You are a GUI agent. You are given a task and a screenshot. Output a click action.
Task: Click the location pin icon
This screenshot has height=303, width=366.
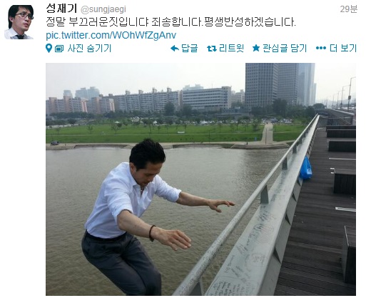49,49
